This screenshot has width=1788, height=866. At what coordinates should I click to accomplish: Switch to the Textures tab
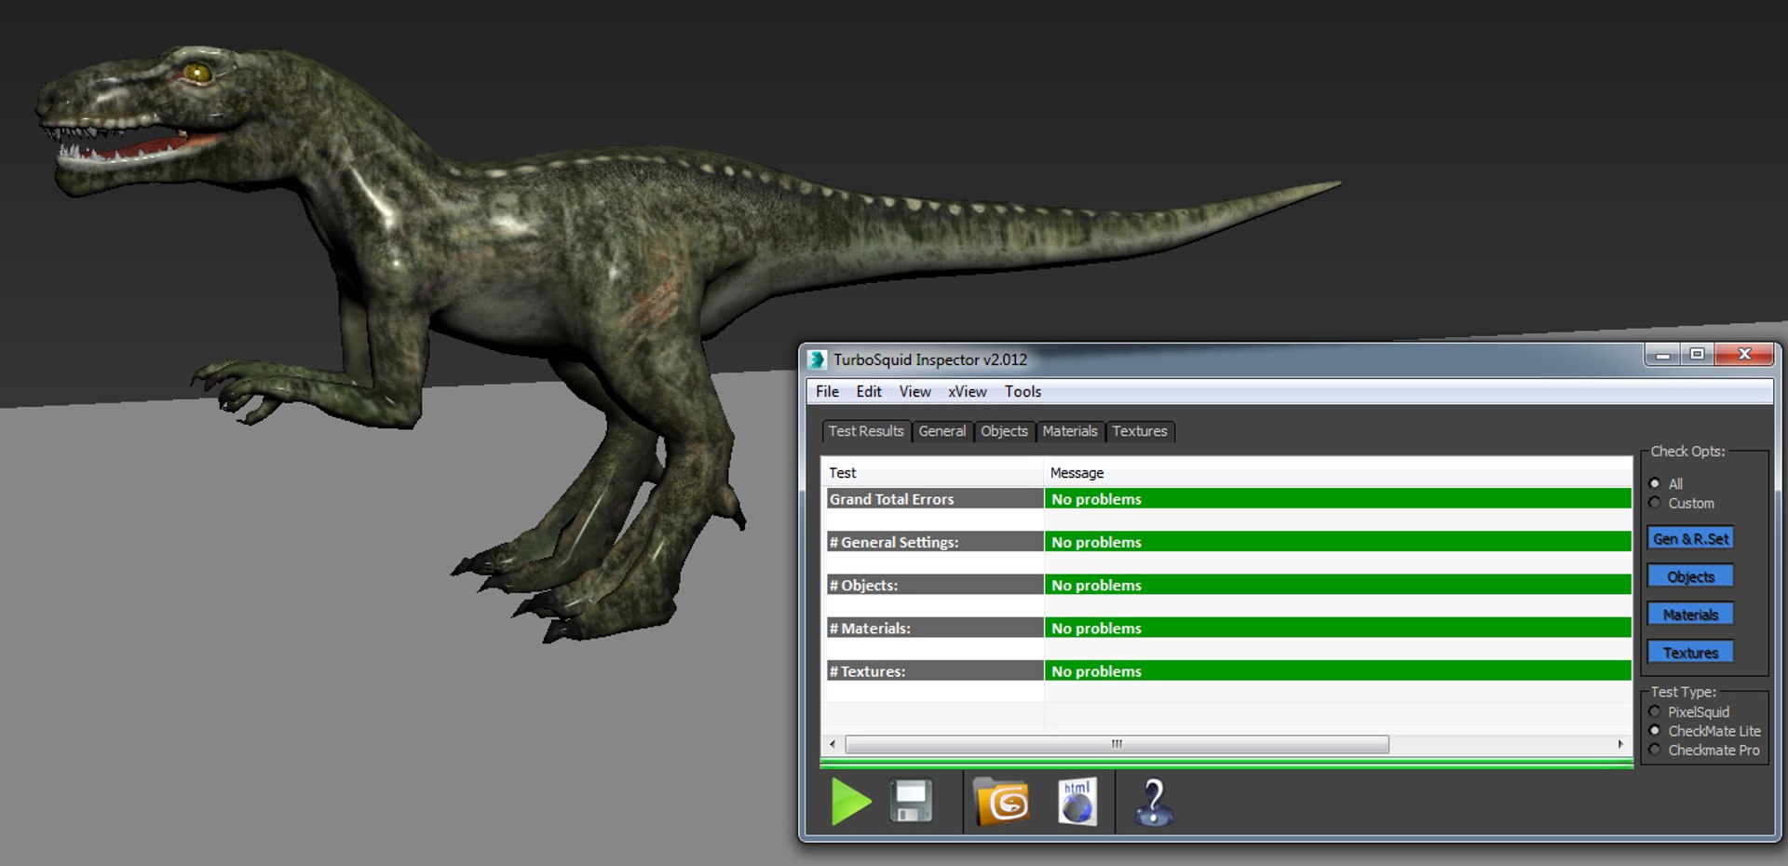click(x=1140, y=431)
